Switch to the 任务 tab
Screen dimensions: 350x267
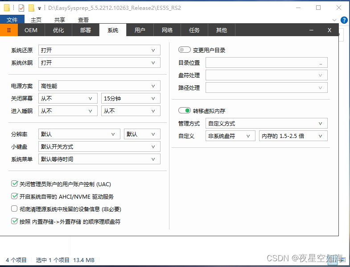194,30
